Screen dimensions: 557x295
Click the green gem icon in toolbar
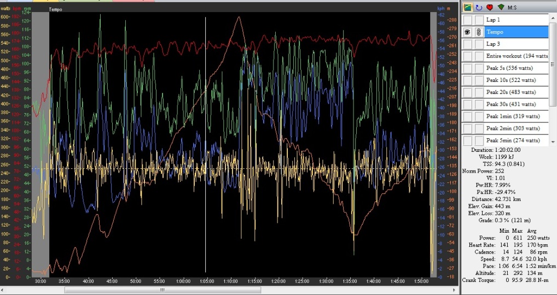tap(501, 8)
